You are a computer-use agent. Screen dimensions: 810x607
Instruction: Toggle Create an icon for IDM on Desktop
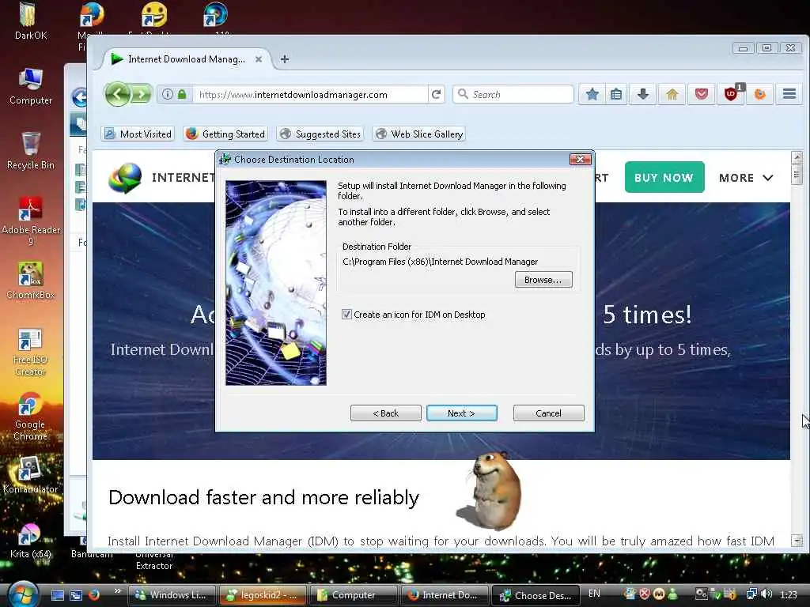tap(346, 315)
